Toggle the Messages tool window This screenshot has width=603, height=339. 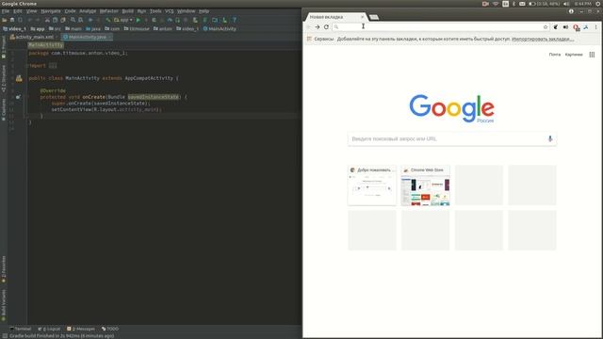point(81,329)
